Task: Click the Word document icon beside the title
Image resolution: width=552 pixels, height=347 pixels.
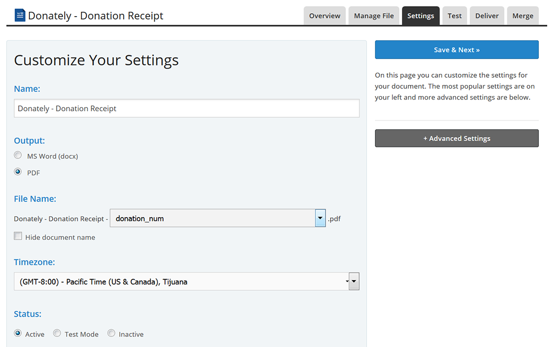Action: tap(20, 15)
